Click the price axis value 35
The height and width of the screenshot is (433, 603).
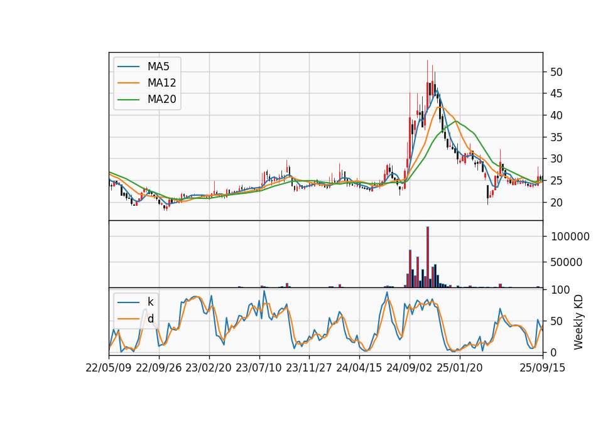click(x=557, y=137)
